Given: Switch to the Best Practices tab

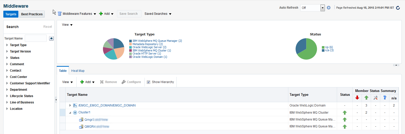Looking at the screenshot, I should [x=32, y=14].
